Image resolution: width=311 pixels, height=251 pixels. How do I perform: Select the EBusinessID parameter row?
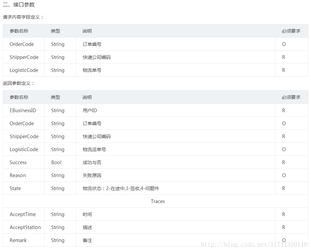point(23,110)
